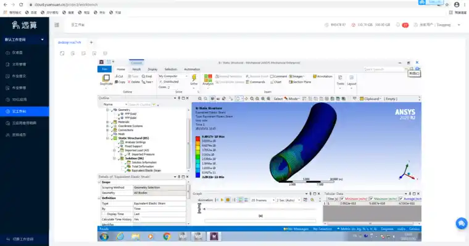The height and width of the screenshot is (246, 469).
Task: Click the Chrome icon in remote taskbar
Action: 167,236
